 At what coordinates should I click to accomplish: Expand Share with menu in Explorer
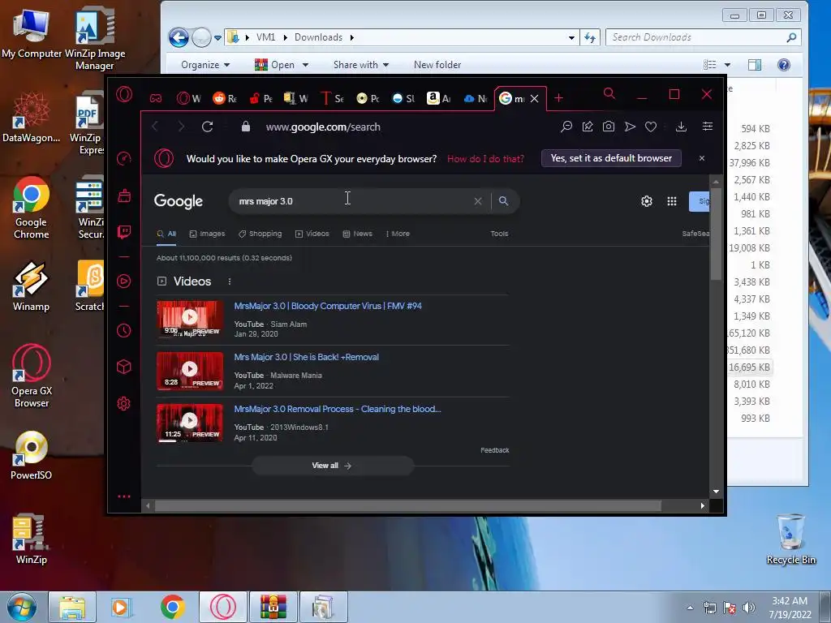[361, 65]
